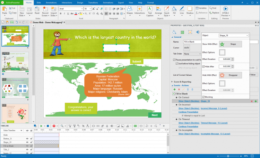
Task: Play the timeline preview
Action: (41, 126)
